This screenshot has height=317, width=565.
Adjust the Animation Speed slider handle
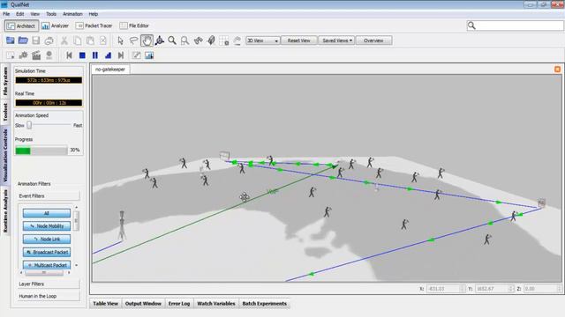(29, 125)
